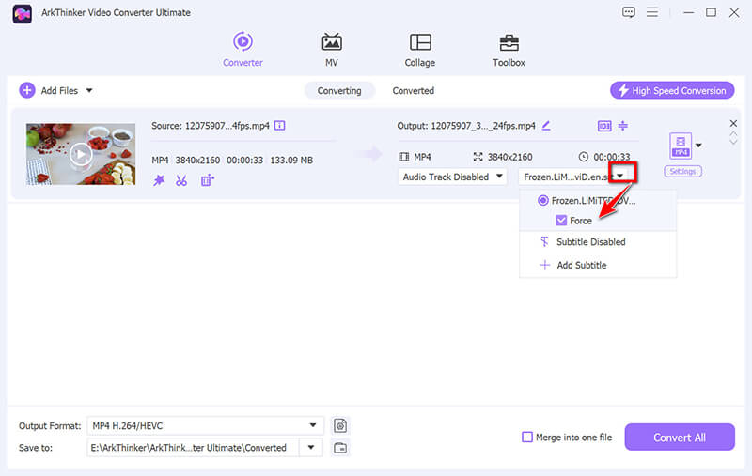Uncheck the Force subtitle checkbox
The height and width of the screenshot is (476, 752).
click(561, 221)
